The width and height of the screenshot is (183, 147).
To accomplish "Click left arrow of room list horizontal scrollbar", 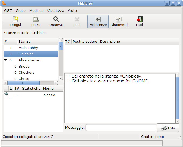I will coord(5,83).
